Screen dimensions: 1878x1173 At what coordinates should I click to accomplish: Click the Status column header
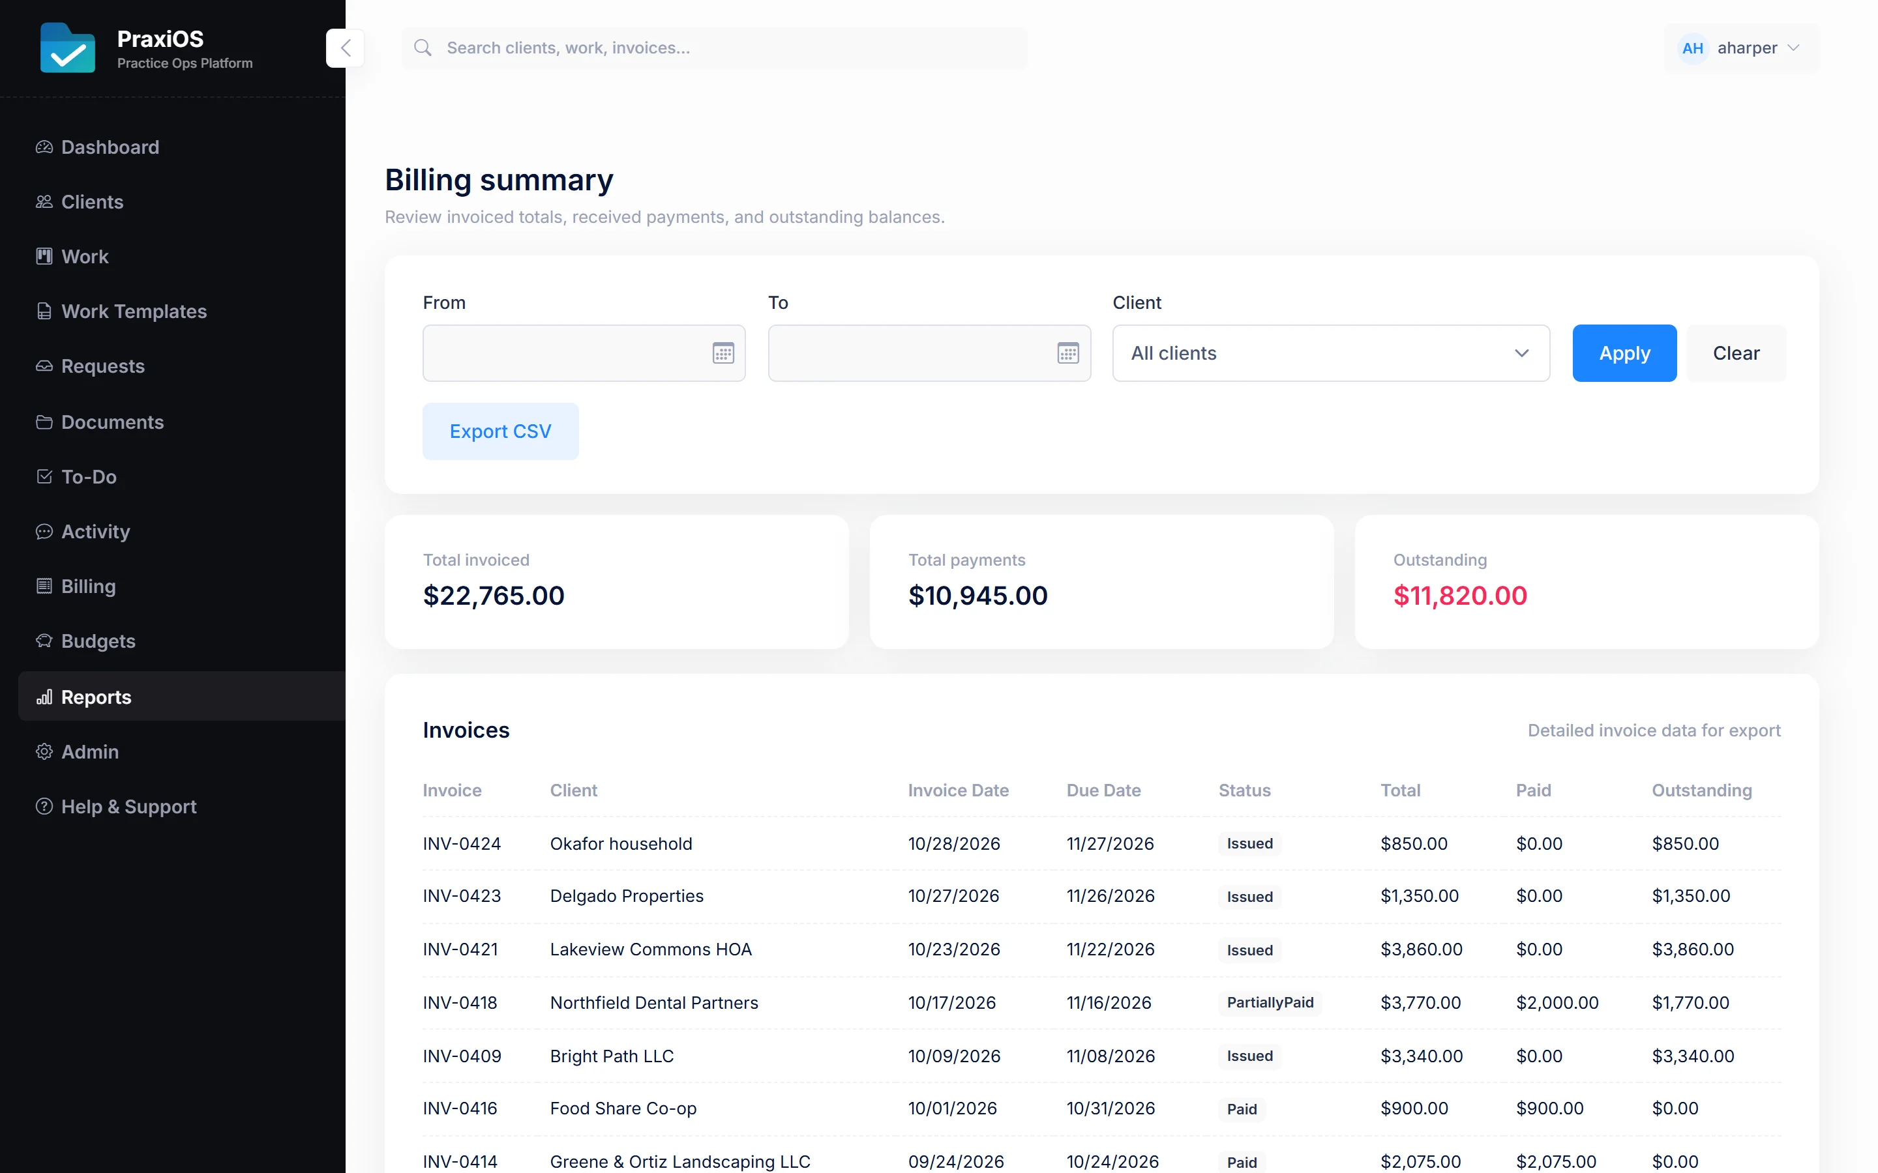1244,790
